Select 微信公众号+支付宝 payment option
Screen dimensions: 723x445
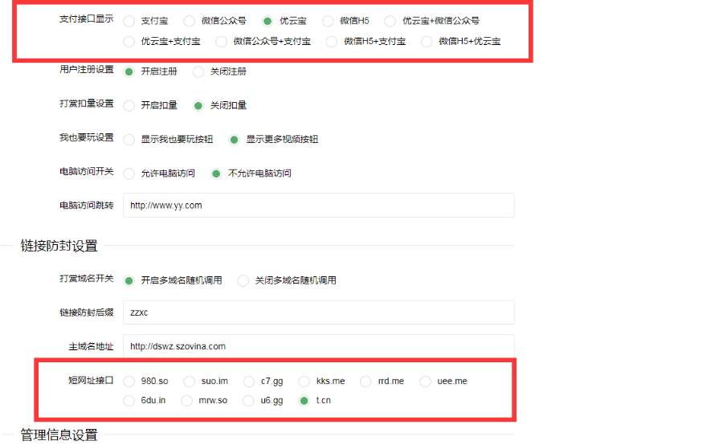(x=222, y=42)
